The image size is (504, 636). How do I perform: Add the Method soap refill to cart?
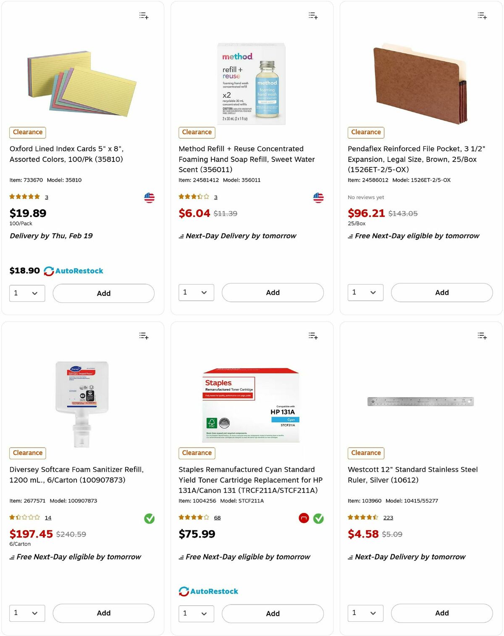pos(272,292)
